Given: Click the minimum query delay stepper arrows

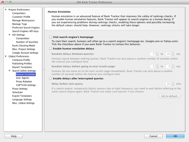Looking at the screenshot, I should (157, 54).
